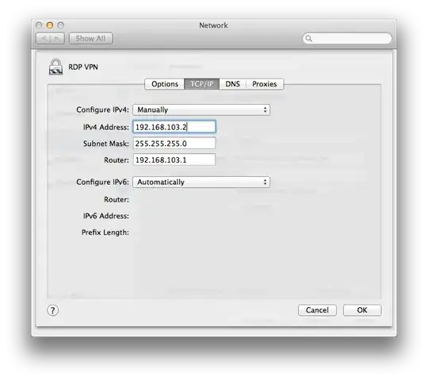
Task: Open the help question mark button
Action: click(52, 310)
